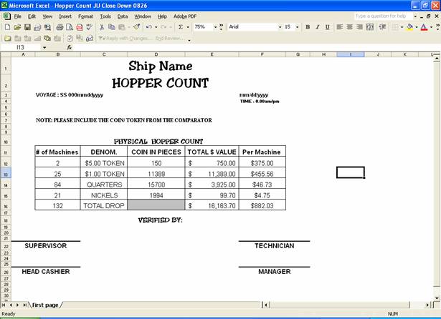Image resolution: width=441 pixels, height=319 pixels.
Task: Toggle Underline formatting
Action: click(328, 27)
